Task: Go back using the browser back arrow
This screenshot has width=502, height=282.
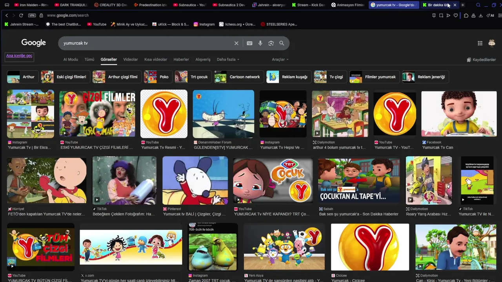Action: (x=7, y=15)
